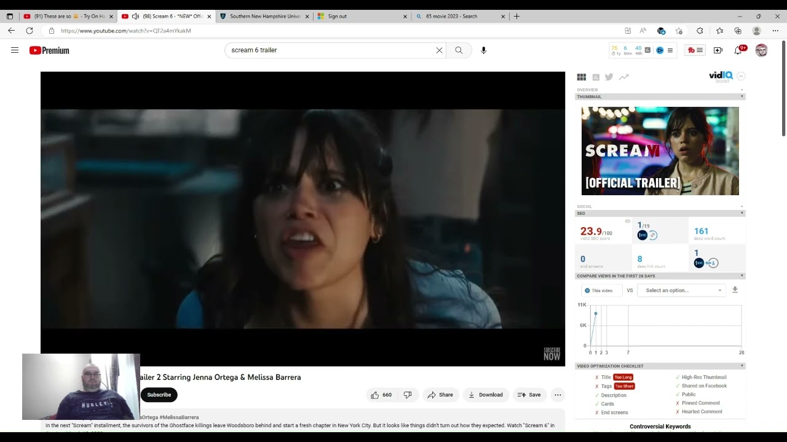Image resolution: width=787 pixels, height=442 pixels.
Task: Click the Read aloud icon in address bar
Action: tap(643, 31)
